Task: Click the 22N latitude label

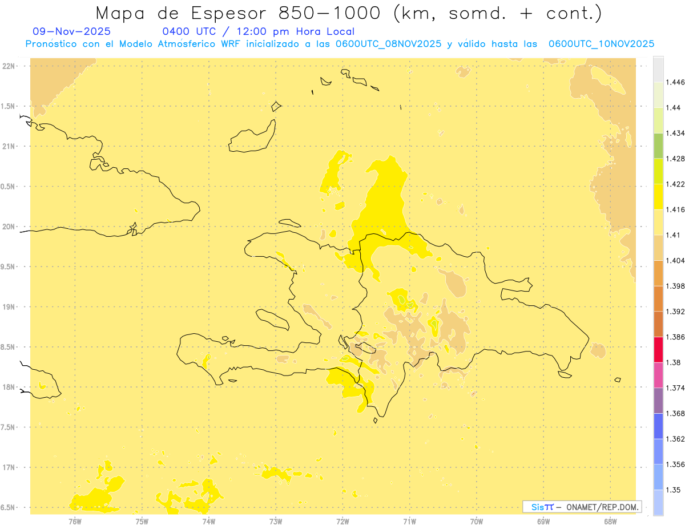Action: [8, 66]
